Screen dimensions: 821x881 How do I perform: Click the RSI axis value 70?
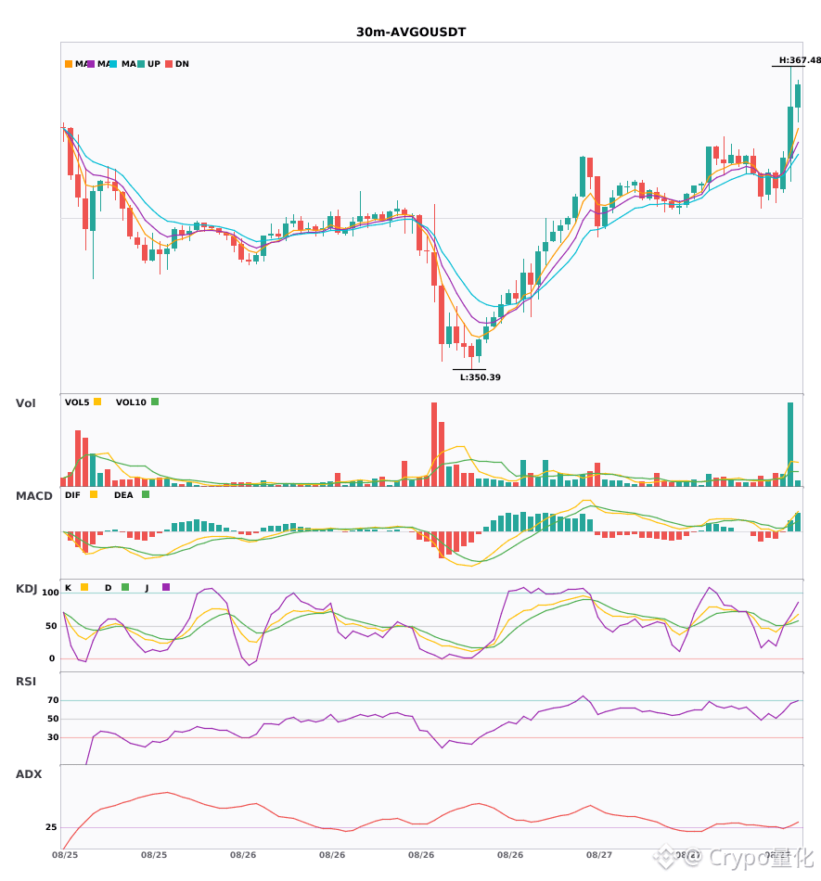(53, 700)
